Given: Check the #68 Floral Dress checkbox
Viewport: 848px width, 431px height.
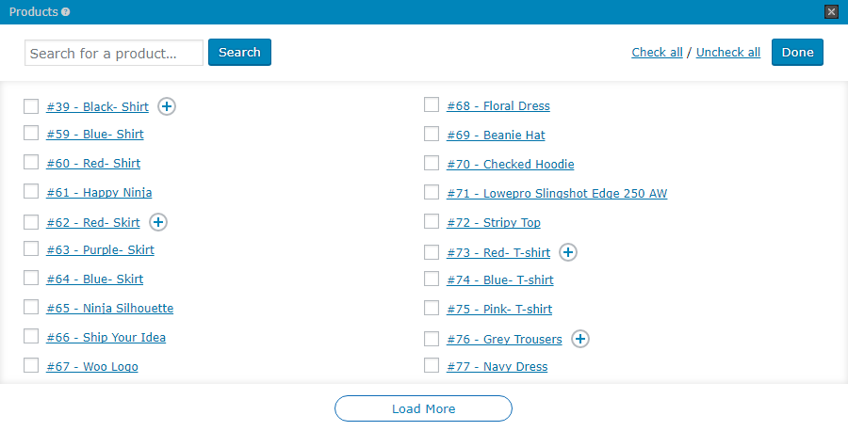Looking at the screenshot, I should [x=432, y=105].
